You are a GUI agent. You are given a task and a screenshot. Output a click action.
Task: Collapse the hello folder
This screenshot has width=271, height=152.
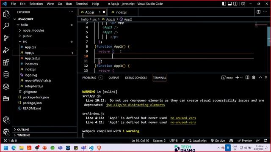click(x=44, y=25)
